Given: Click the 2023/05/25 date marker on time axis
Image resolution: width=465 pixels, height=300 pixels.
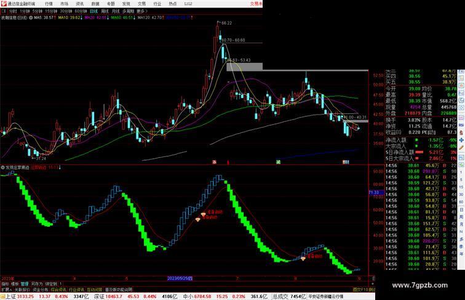Looking at the screenshot, I should [x=180, y=278].
